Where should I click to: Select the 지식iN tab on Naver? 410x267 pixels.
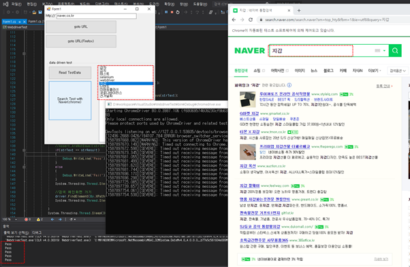357,71
